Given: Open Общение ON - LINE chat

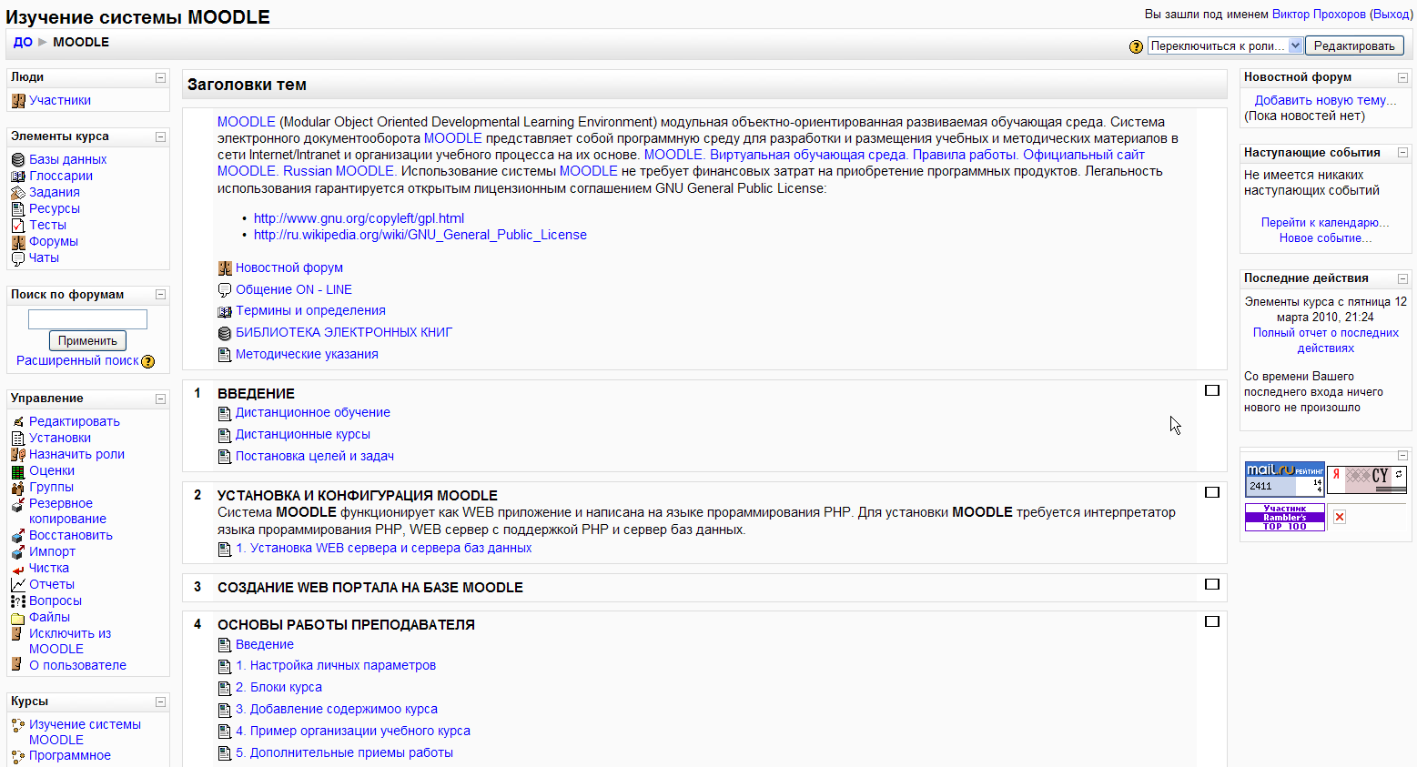Looking at the screenshot, I should (293, 289).
